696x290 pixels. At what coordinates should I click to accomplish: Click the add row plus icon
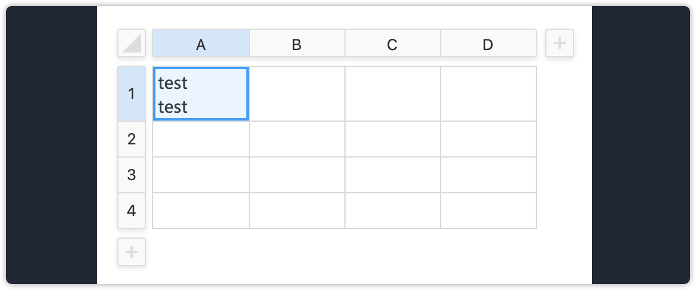pyautogui.click(x=132, y=252)
